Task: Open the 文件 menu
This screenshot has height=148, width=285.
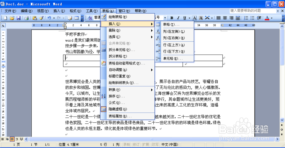Action: pos(10,11)
